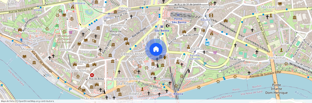Image resolution: width=312 pixels, height=103 pixels.
Task: Select the museum icon left of Clérigos label
Action: point(115,12)
